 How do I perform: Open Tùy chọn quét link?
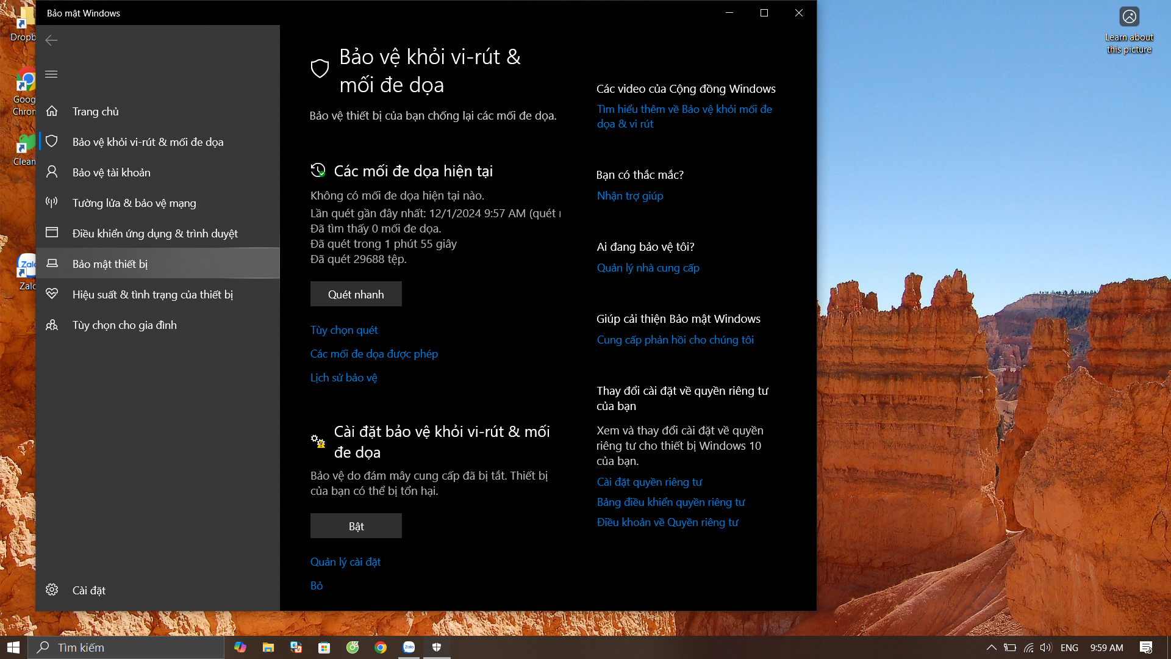click(x=344, y=330)
